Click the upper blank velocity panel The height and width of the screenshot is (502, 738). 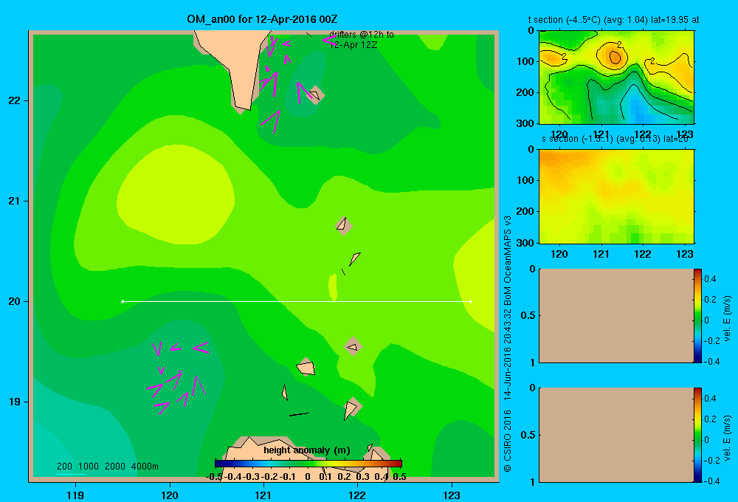click(616, 315)
